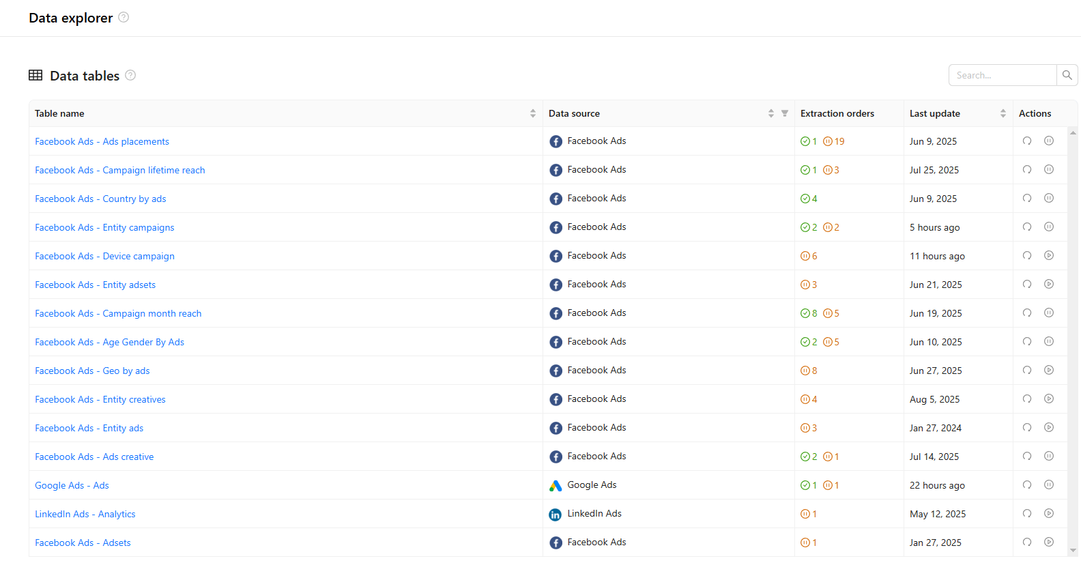Click scrollbar up arrow of table

click(1073, 132)
